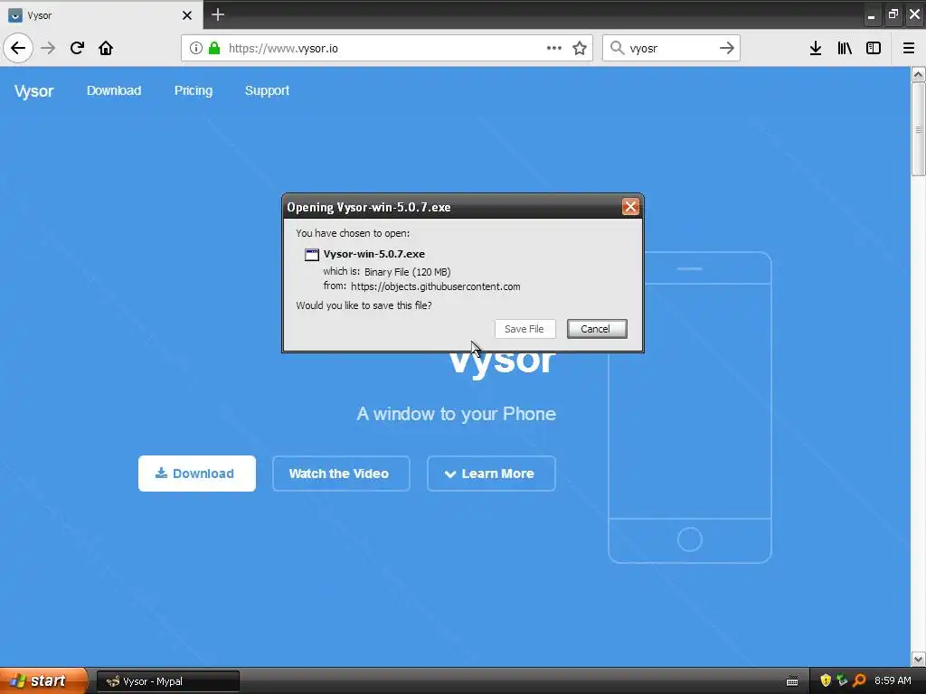Open the Pricing nav link

point(194,90)
